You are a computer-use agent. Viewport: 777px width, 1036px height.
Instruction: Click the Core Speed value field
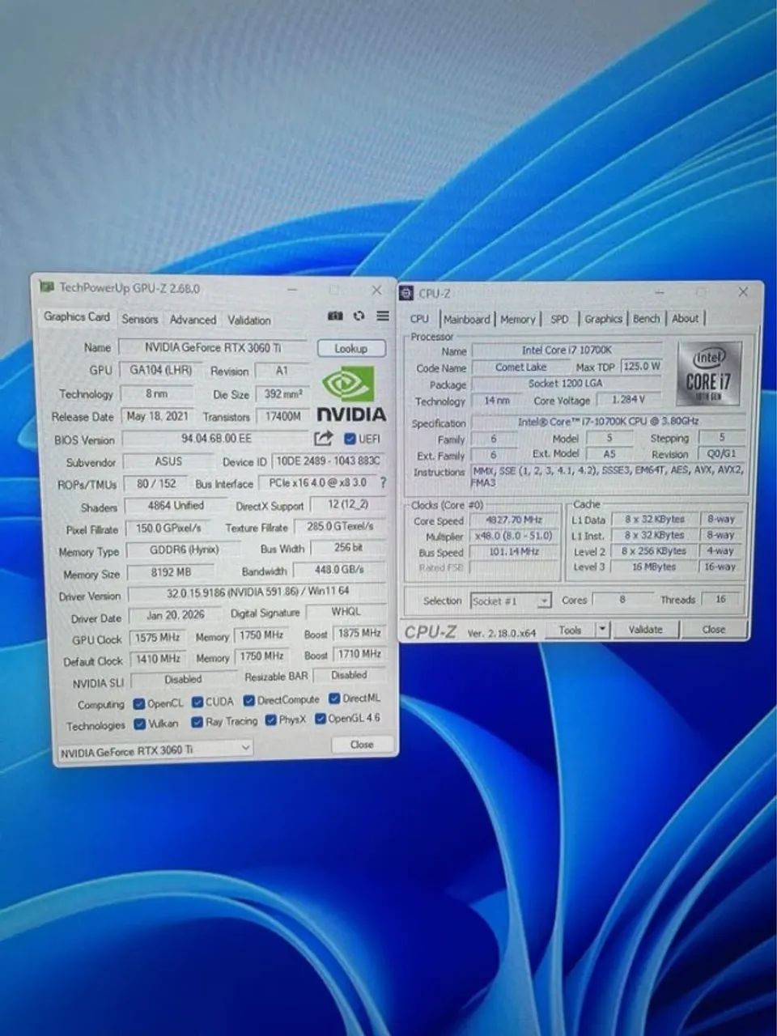[515, 520]
